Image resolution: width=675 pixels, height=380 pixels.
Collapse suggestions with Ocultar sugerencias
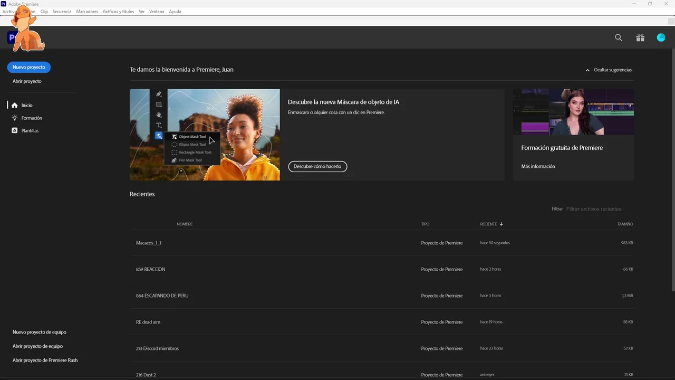point(608,70)
